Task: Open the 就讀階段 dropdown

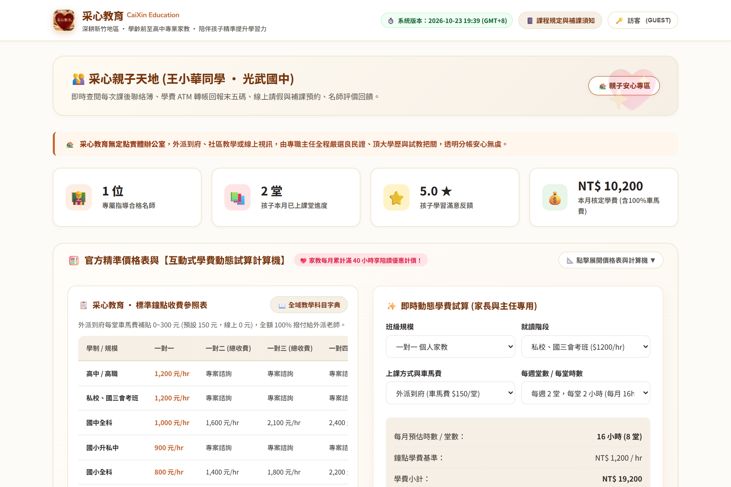Action: tap(586, 347)
